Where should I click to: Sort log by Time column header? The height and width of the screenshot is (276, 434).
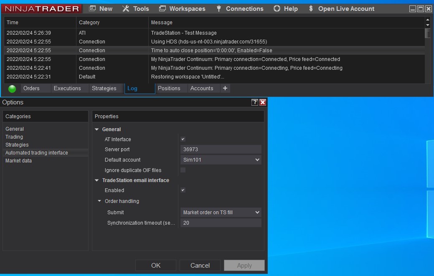(x=40, y=23)
